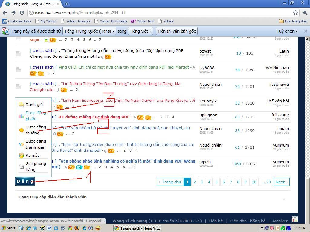This screenshot has width=310, height=232.
Task: Open the Yahoo! Mail bookmark
Action: pos(142,21)
